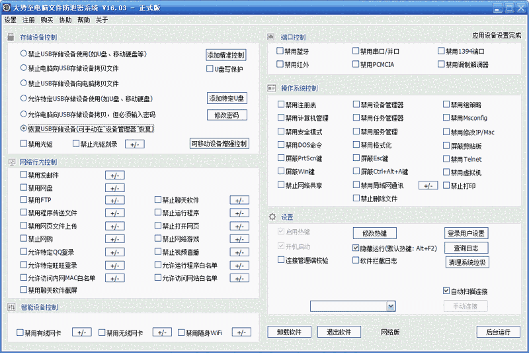Check 禁用1394端口 option
Viewport: 529px width, 353px height.
click(441, 51)
